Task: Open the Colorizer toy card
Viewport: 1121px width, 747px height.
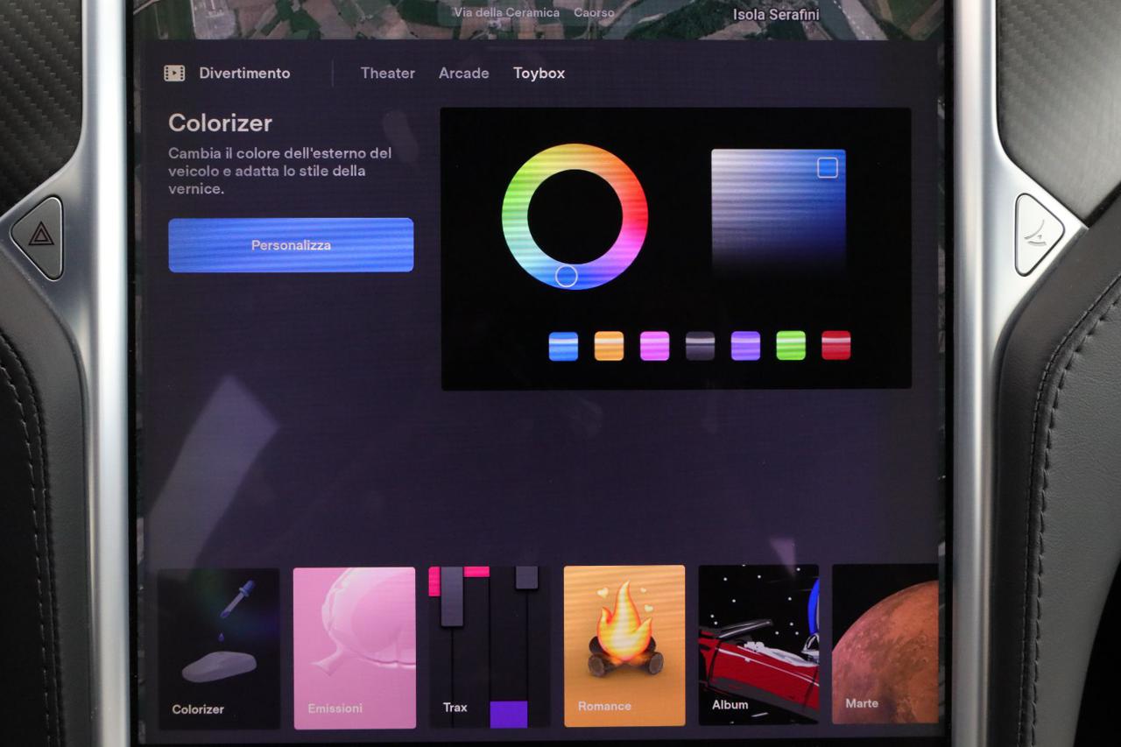Action: 219,648
